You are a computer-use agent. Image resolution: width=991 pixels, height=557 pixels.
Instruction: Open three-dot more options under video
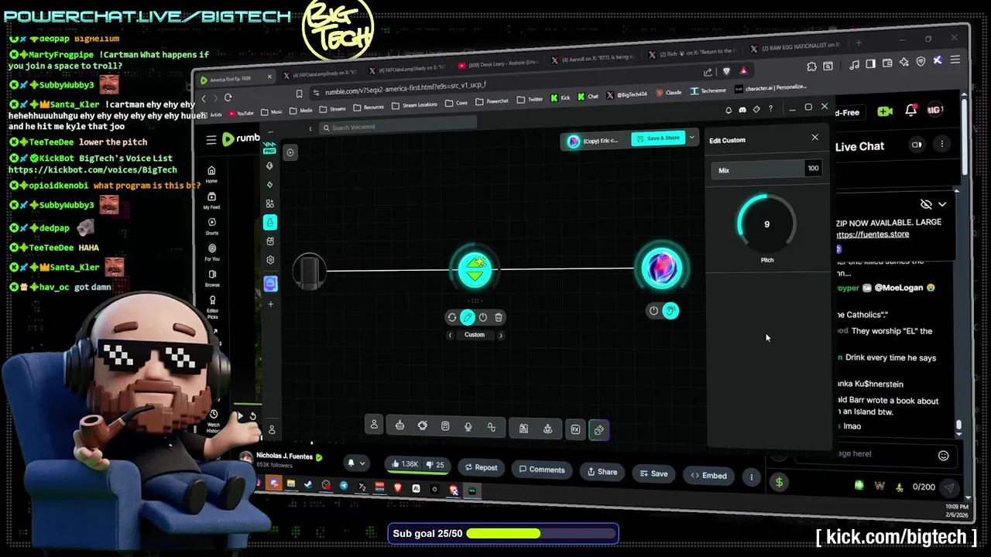(751, 477)
